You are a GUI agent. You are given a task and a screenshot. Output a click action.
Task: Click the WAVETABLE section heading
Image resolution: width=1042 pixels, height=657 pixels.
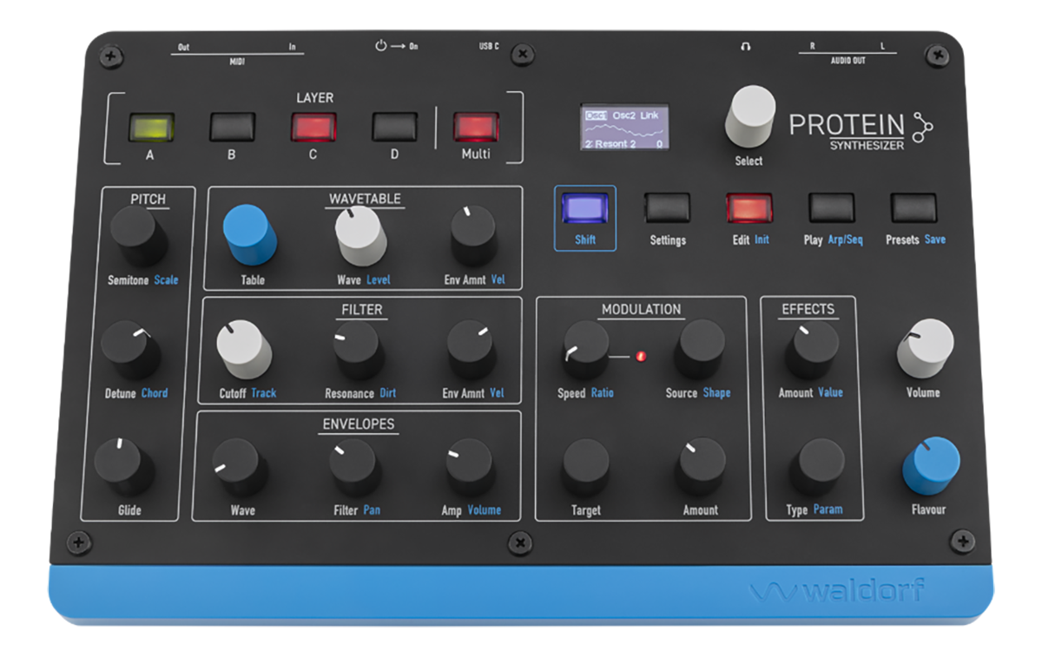[x=365, y=199]
